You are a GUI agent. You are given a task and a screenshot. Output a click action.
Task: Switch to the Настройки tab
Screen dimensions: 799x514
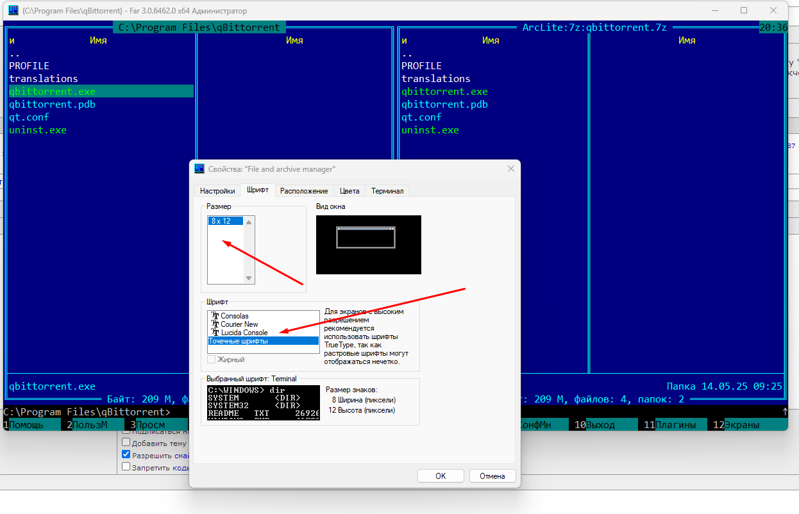[217, 191]
